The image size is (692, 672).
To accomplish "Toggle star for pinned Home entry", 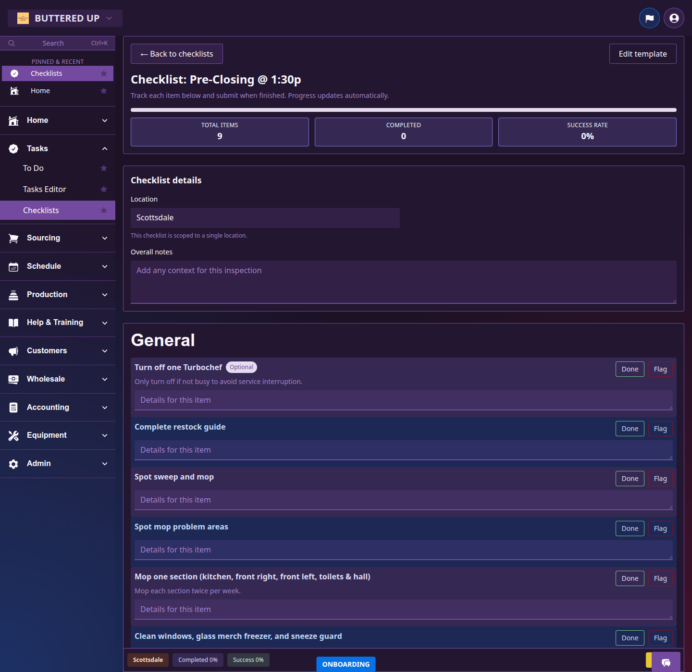I will point(104,91).
